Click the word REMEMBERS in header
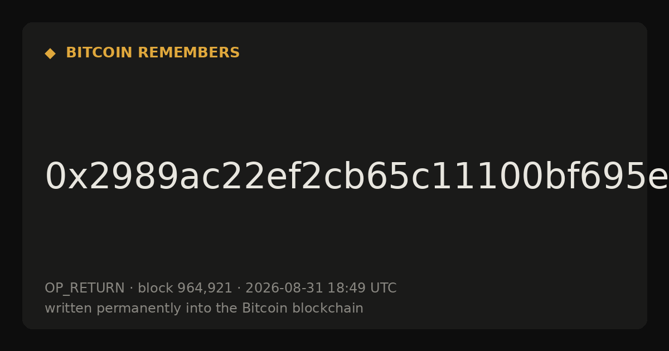 click(188, 53)
